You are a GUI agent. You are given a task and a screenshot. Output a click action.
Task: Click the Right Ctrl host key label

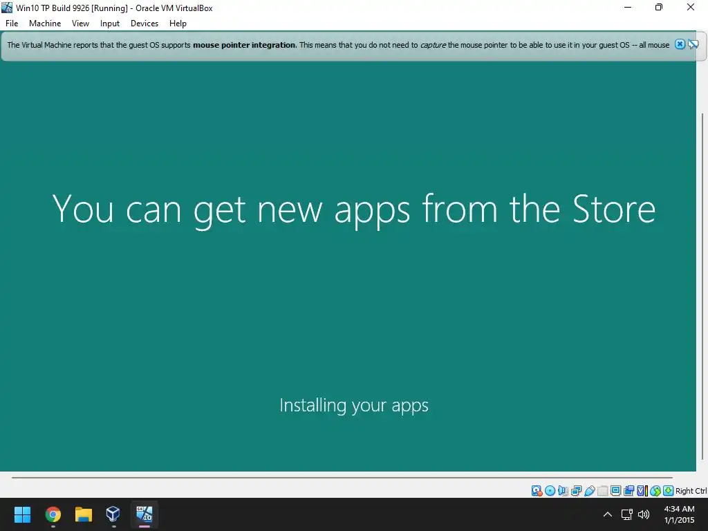[691, 491]
